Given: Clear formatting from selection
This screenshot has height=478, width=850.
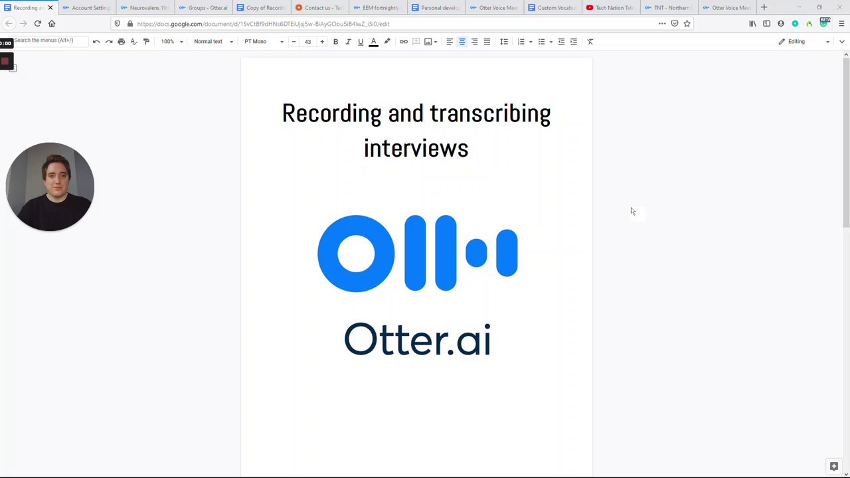Looking at the screenshot, I should (590, 41).
